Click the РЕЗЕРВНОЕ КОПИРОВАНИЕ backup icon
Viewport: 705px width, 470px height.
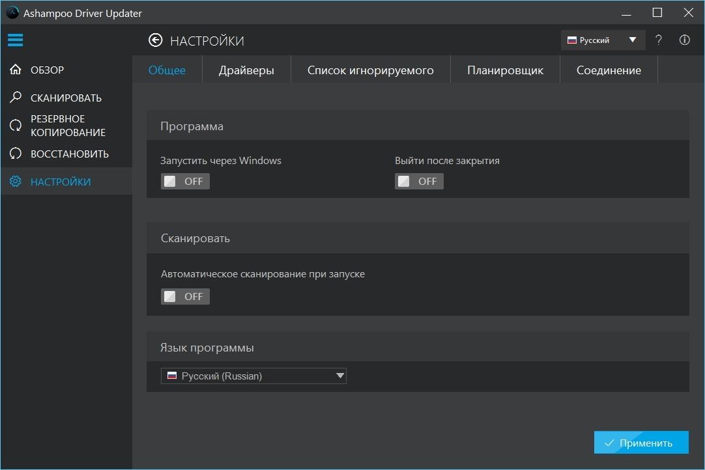tap(16, 126)
